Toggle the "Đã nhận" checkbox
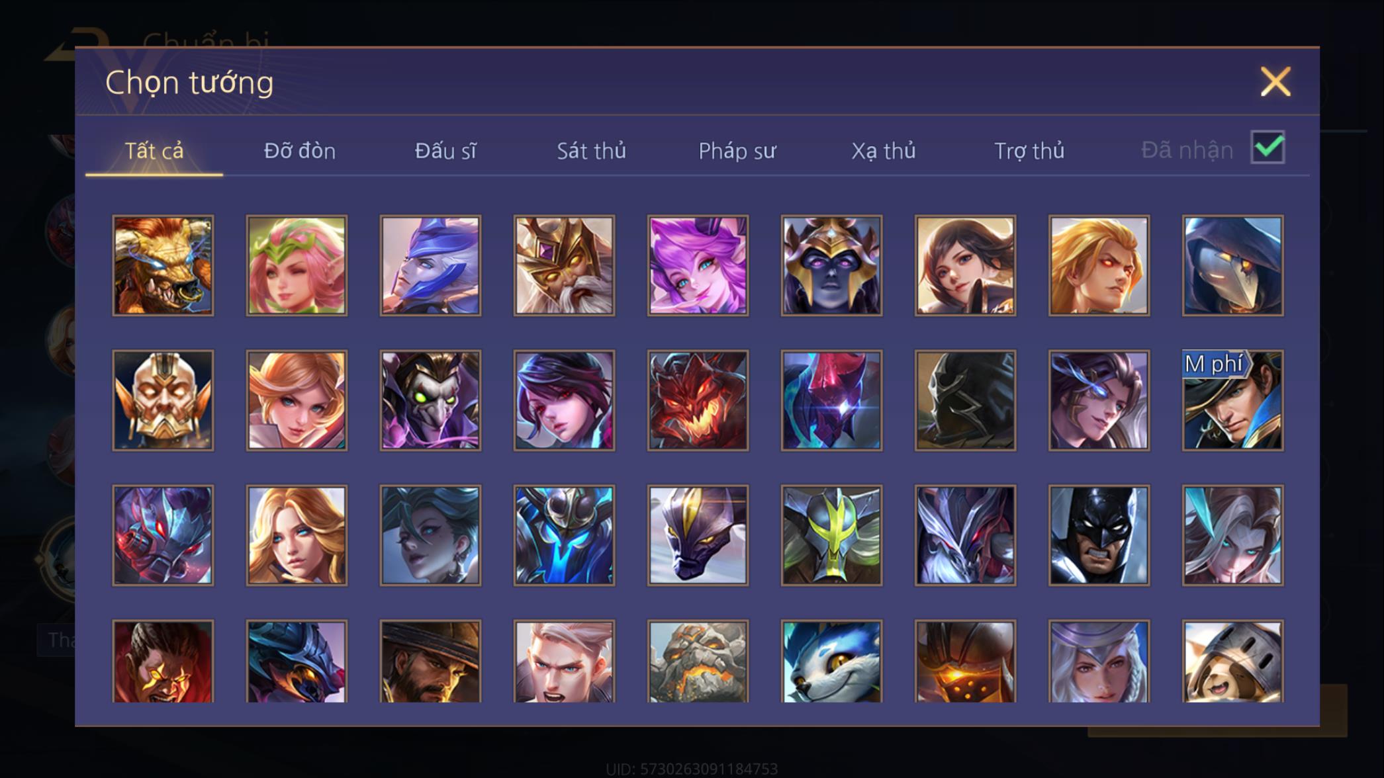Viewport: 1384px width, 778px height. (x=1268, y=147)
